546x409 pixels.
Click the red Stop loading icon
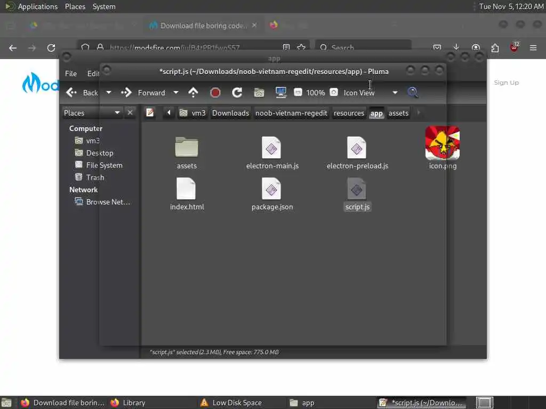tap(215, 93)
